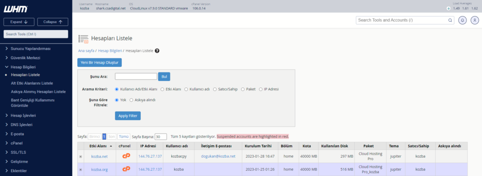The image size is (482, 176).
Task: Select Kullanıcı Adı/Etki Alanı radio button
Action: tap(117, 89)
